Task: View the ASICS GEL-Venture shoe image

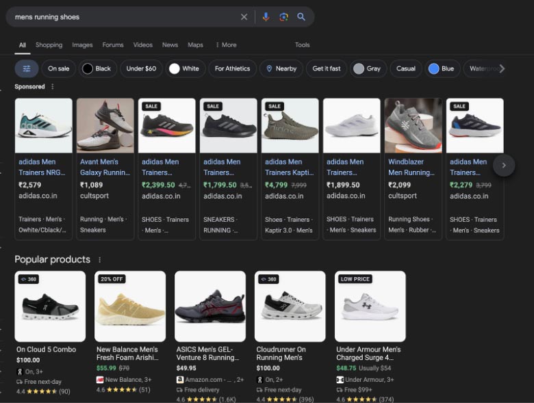Action: (x=210, y=307)
